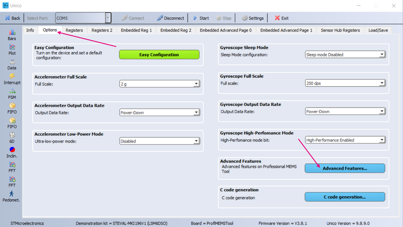Click the C code generation... button

tap(345, 197)
